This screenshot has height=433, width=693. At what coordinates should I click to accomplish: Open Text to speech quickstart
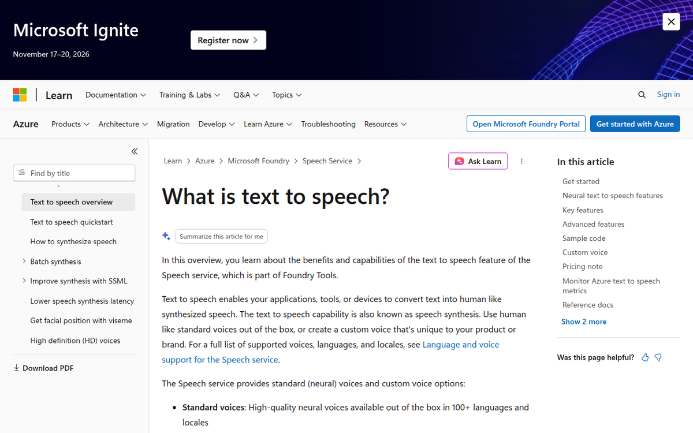click(x=72, y=222)
